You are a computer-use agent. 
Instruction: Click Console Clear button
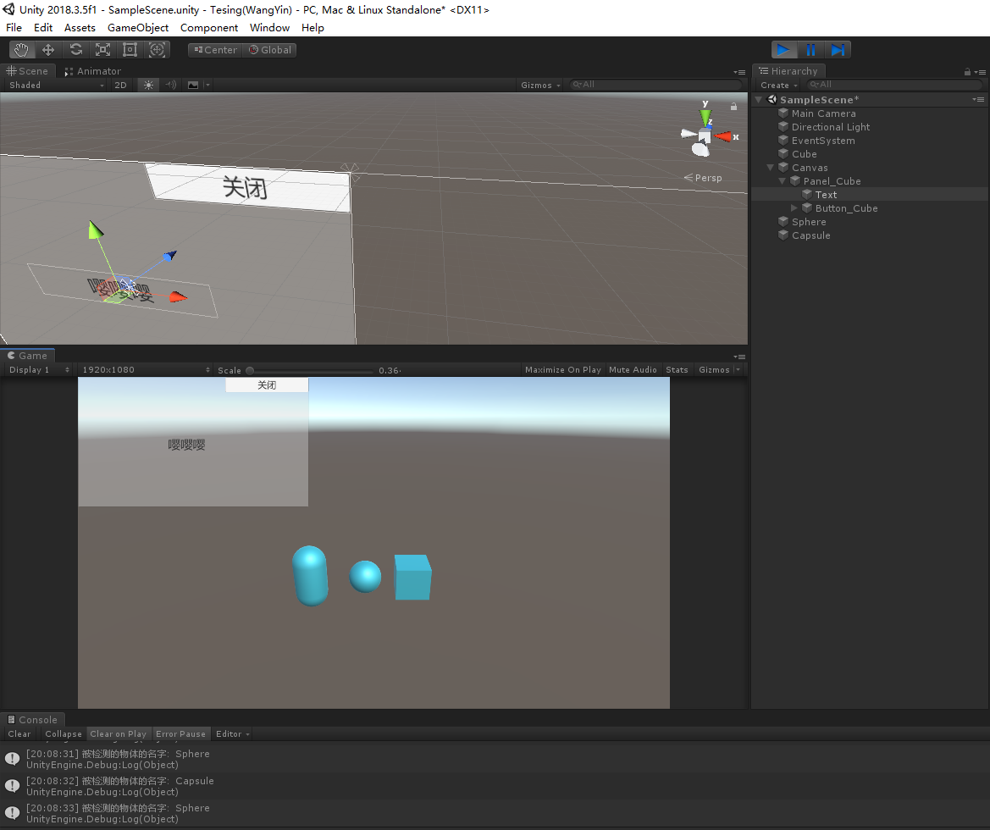(x=19, y=734)
